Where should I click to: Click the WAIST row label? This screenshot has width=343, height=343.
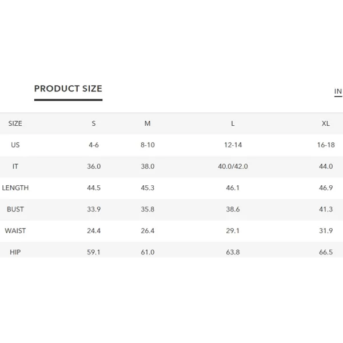[x=15, y=230]
